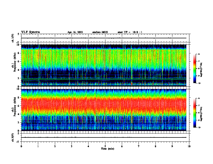Click the ch.1 frequency tick label "4"
Screen dimensions: 213x164
point(19,70)
